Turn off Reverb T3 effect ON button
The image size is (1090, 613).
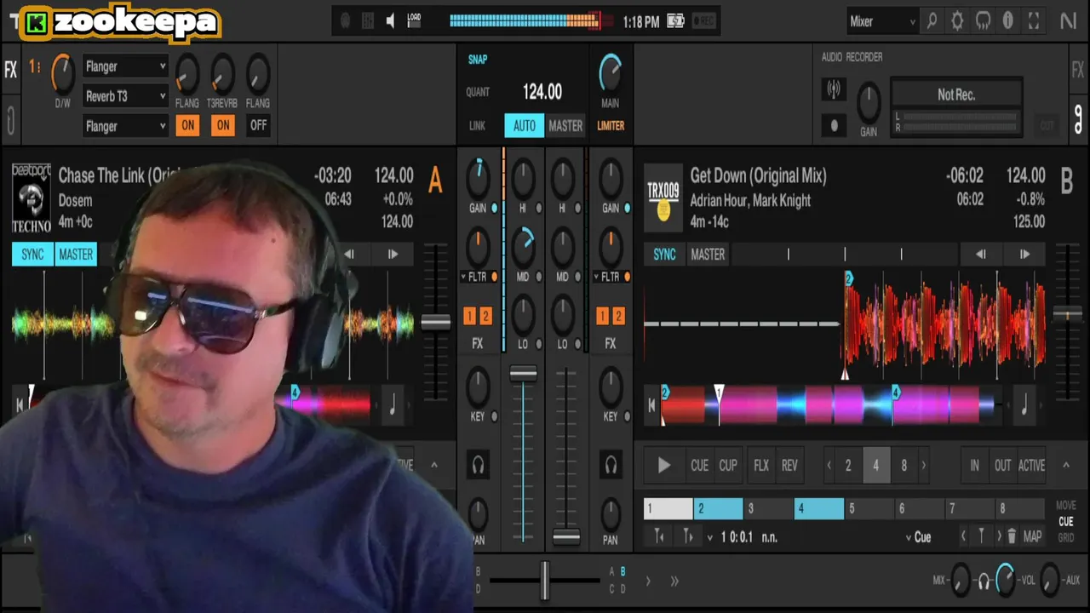223,125
